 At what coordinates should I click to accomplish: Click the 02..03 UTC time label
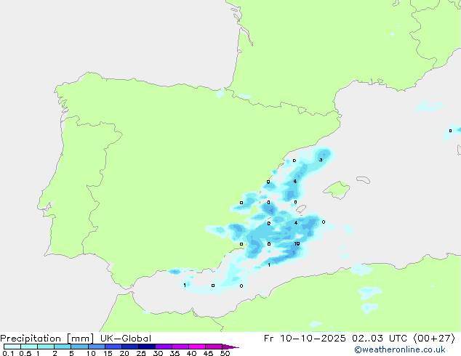click(380, 339)
